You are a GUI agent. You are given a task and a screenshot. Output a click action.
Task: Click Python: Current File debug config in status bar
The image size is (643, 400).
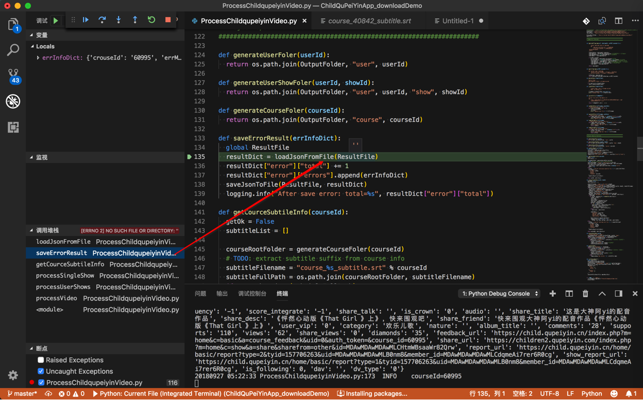(211, 394)
